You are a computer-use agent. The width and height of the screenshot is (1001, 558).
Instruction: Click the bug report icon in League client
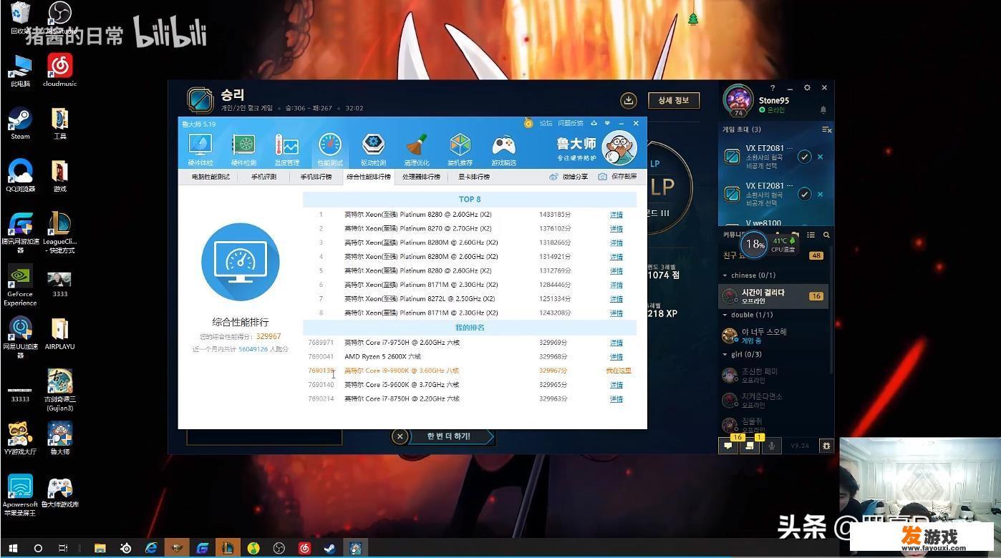click(x=826, y=445)
